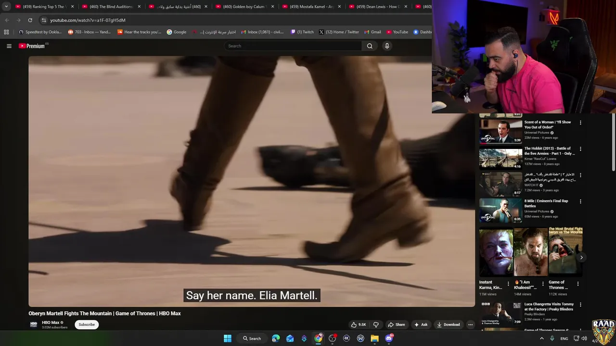Open the 703 Inbox Yandex bookmark
The height and width of the screenshot is (346, 616).
90,32
